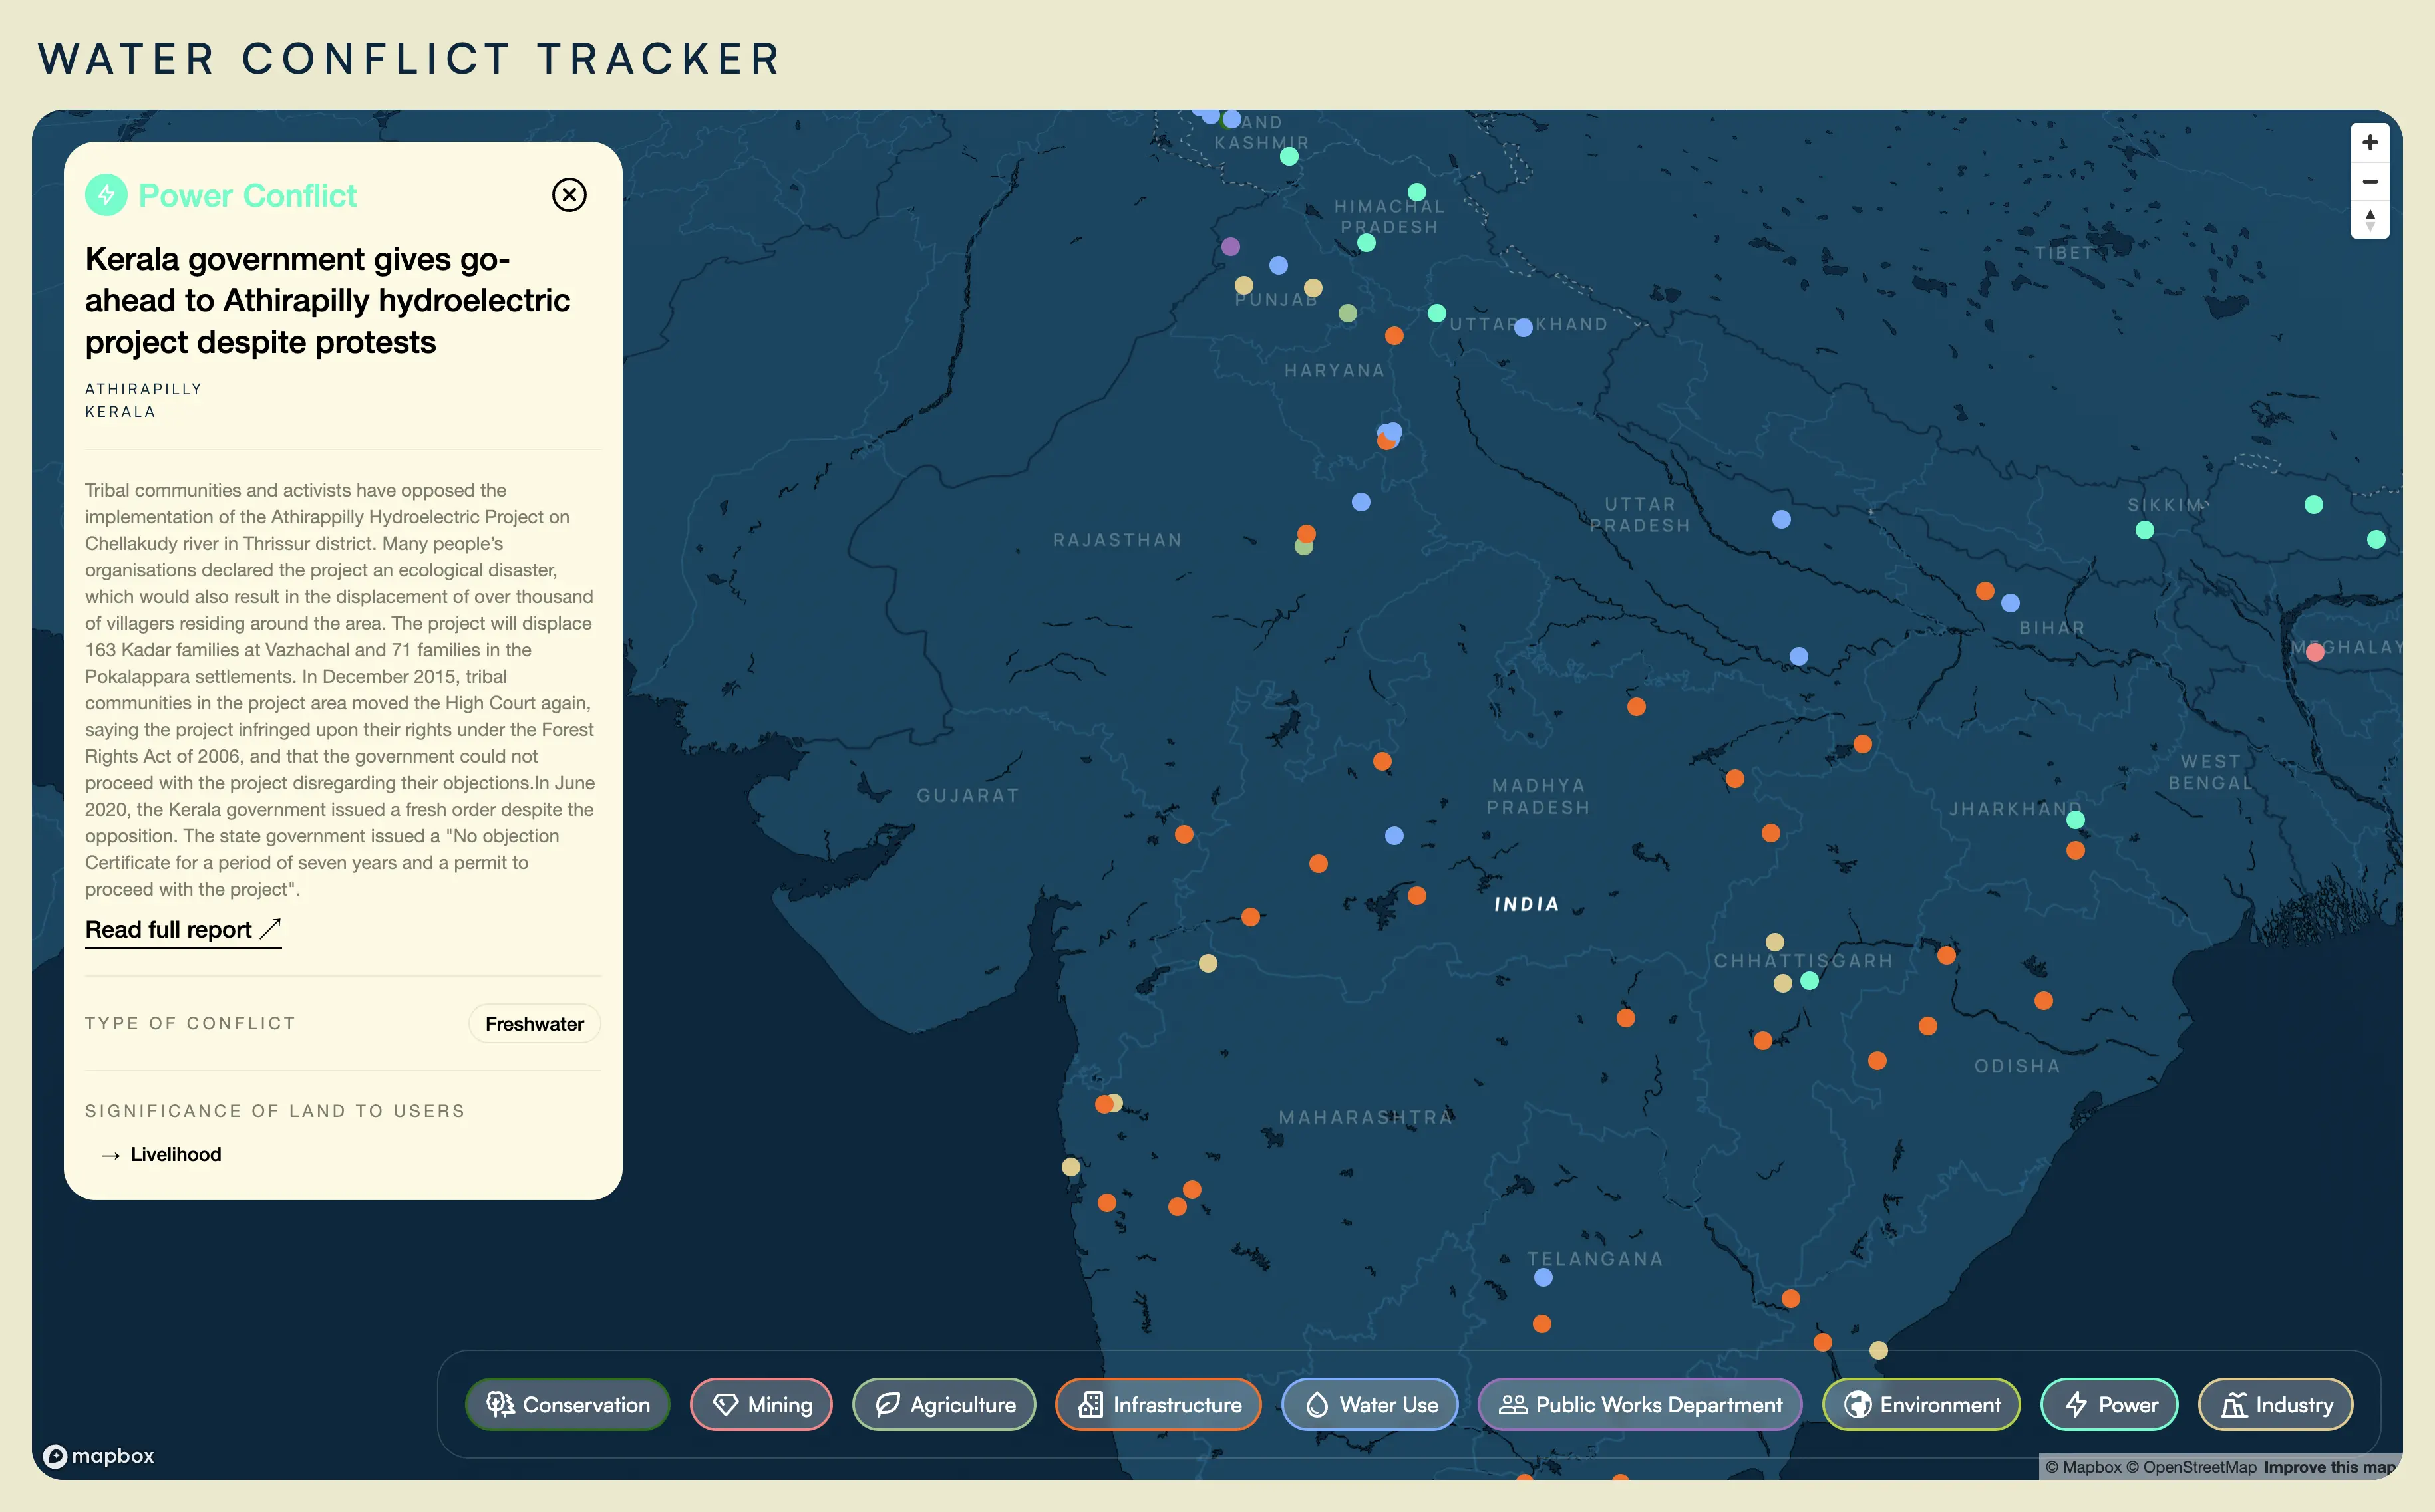2435x1512 pixels.
Task: Toggle the Environment filter
Action: click(1921, 1405)
